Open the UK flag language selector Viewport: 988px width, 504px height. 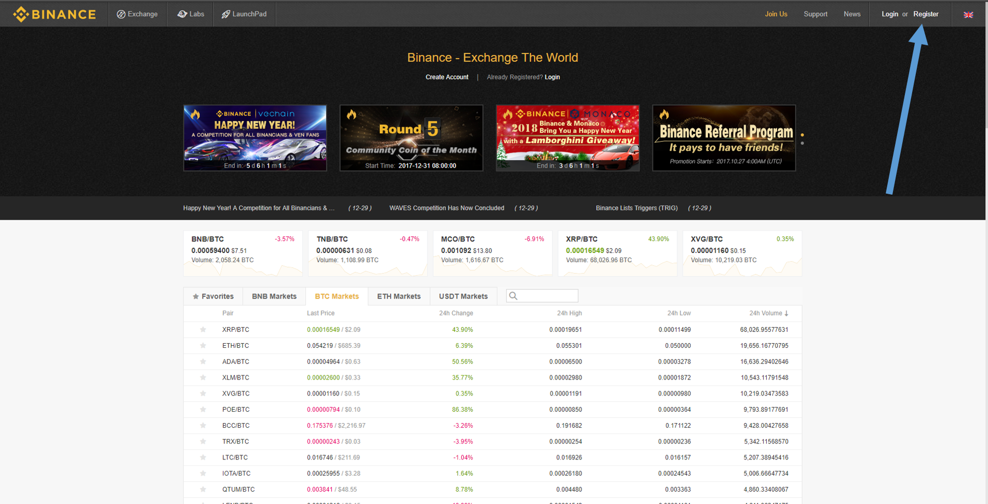point(968,15)
